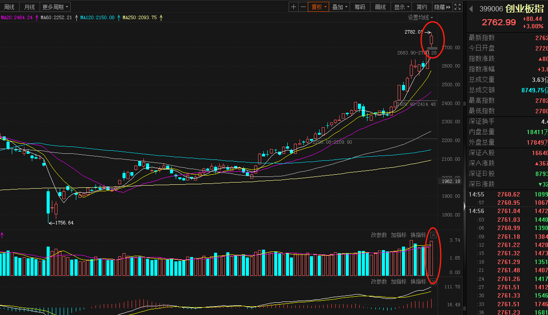Image resolution: width=548 pixels, height=315 pixels.
Task: Click the arrow next to MA20 value
Action: [x=37, y=17]
